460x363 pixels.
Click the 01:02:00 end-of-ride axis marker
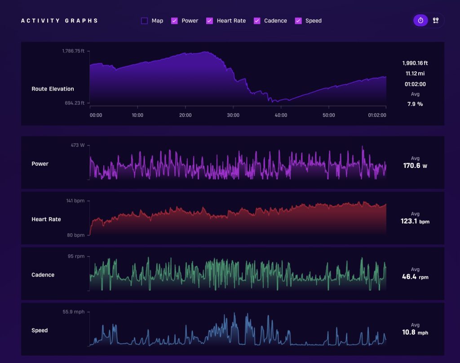(x=377, y=115)
